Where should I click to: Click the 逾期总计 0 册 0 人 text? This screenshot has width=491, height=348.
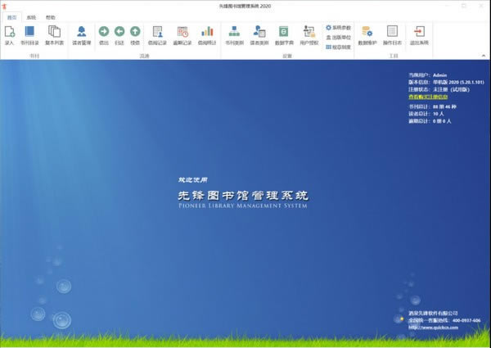[430, 121]
